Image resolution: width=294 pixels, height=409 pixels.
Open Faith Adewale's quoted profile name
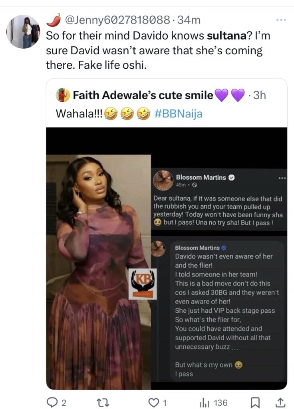coord(143,95)
